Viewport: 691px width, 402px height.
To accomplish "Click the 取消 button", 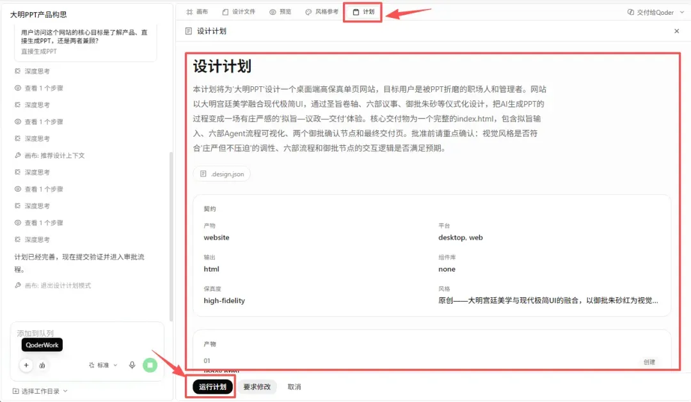I will (x=294, y=387).
